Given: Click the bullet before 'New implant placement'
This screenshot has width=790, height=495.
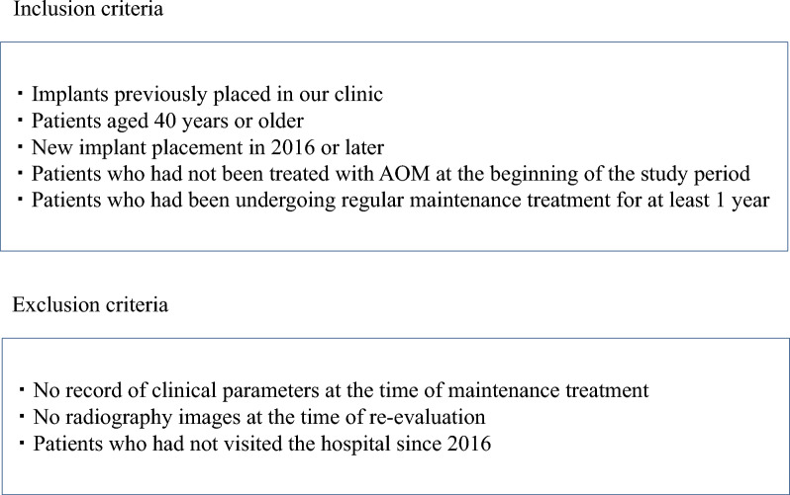Looking at the screenshot, I should [x=20, y=147].
